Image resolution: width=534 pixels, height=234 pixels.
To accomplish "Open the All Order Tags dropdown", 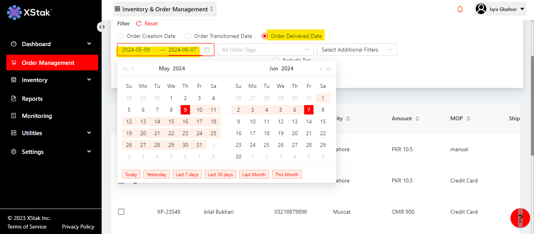I will tap(265, 50).
